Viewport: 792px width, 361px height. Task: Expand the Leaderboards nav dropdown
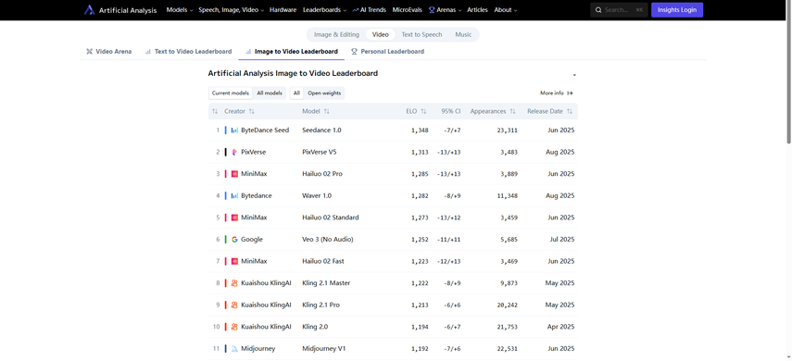[325, 9]
